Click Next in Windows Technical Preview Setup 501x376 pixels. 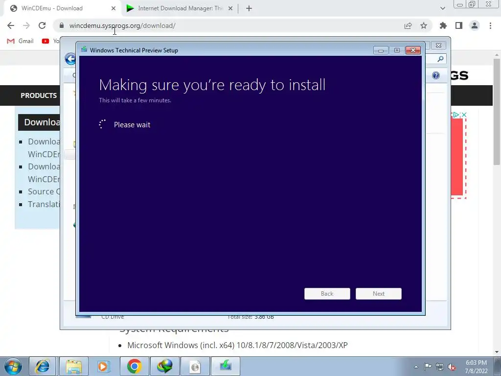point(378,294)
